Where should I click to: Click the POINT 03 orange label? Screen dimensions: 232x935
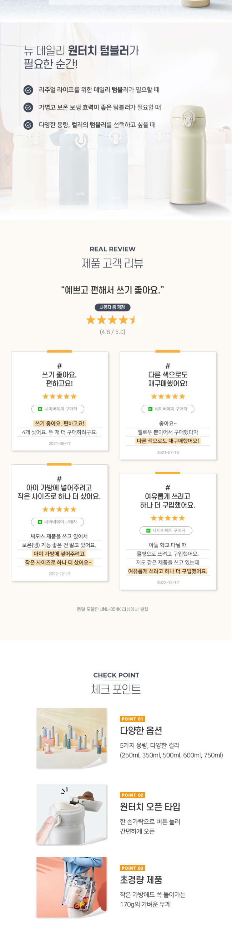point(132,868)
